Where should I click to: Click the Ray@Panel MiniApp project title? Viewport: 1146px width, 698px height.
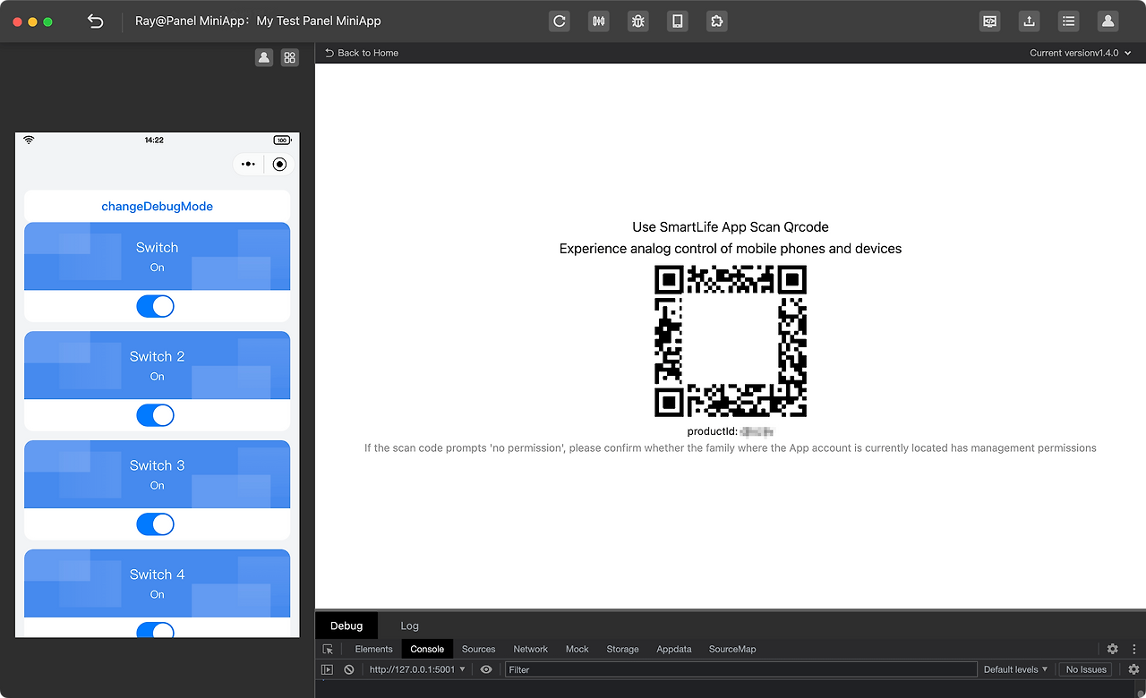pyautogui.click(x=258, y=21)
